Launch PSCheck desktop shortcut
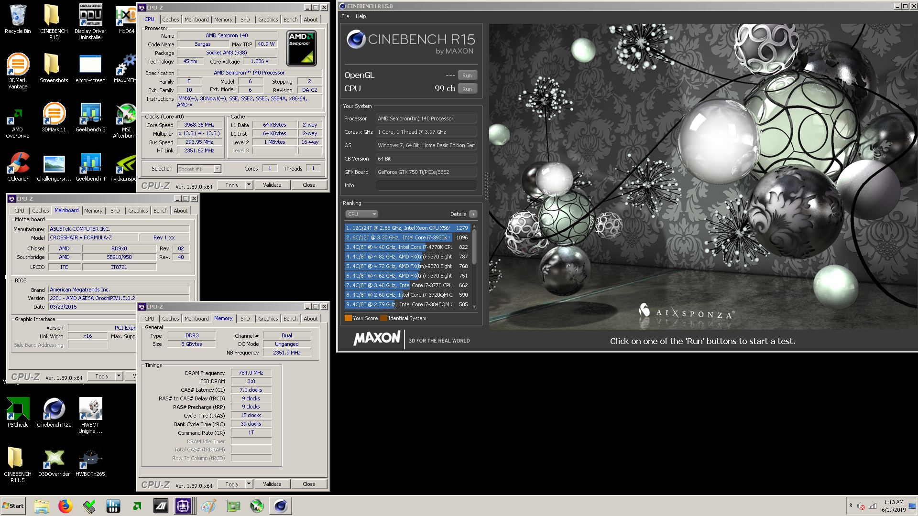This screenshot has width=918, height=516. click(x=18, y=412)
